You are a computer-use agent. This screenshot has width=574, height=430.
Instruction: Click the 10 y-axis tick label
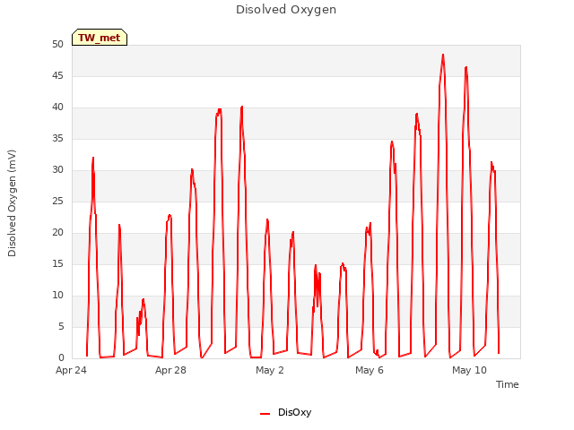[x=57, y=295]
